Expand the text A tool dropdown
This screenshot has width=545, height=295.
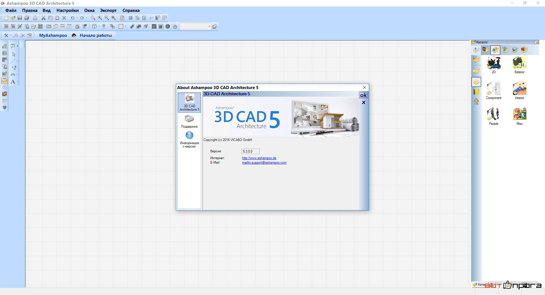coord(17,82)
